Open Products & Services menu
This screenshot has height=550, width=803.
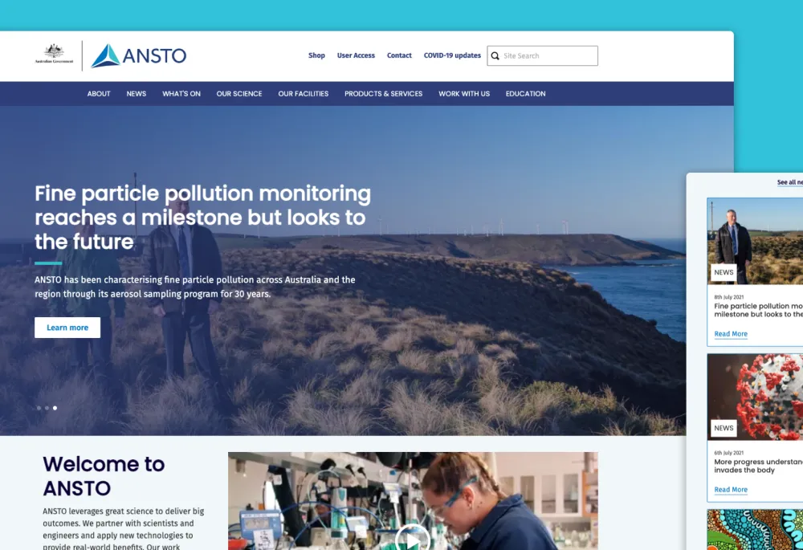click(x=383, y=94)
